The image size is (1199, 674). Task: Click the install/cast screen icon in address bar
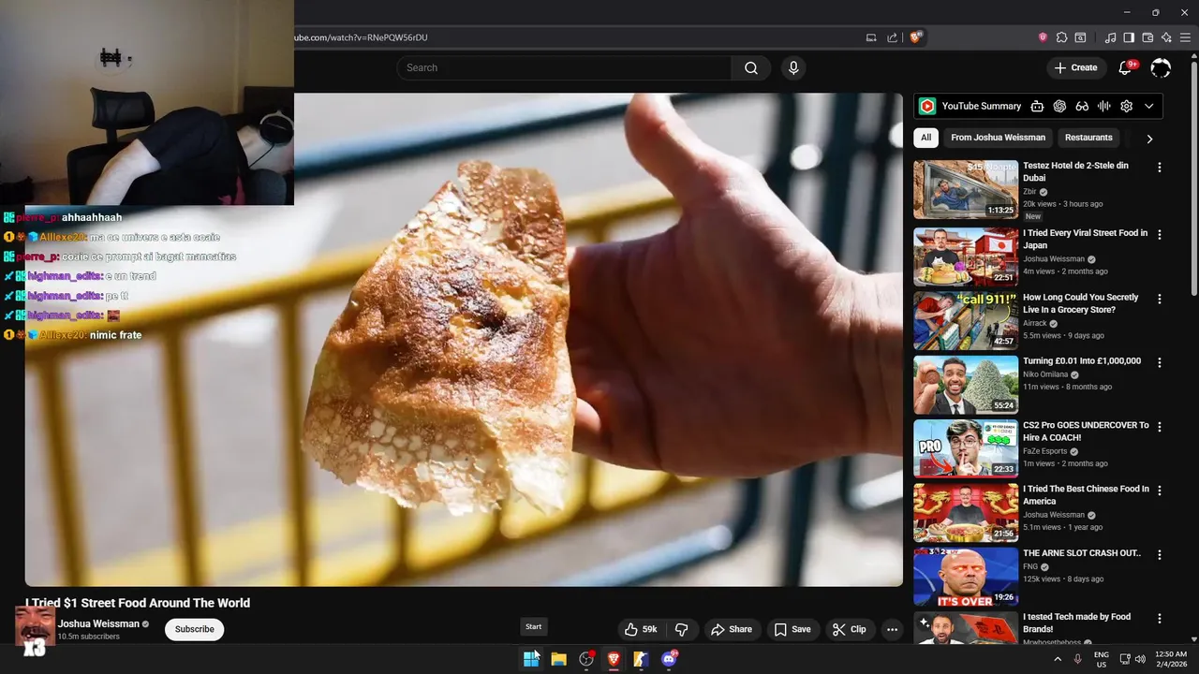[x=871, y=37]
